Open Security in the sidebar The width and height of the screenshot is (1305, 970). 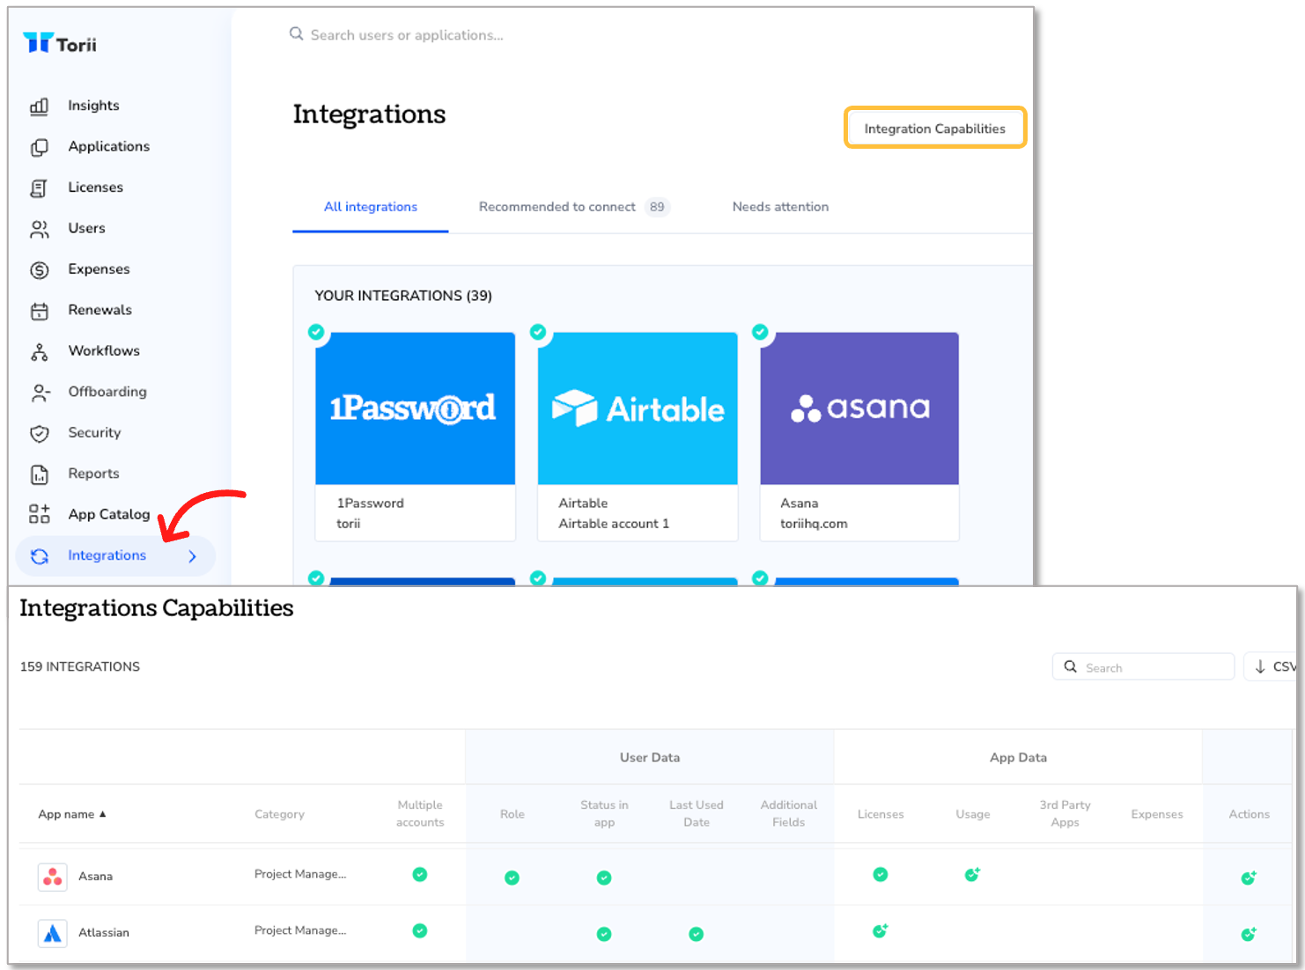[94, 432]
